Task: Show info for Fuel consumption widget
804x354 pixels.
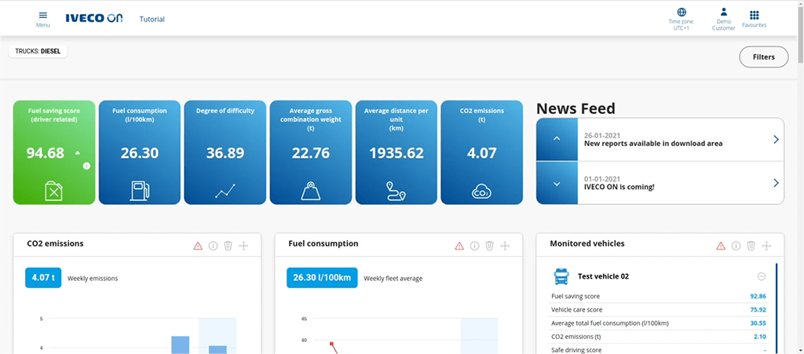Action: (x=474, y=246)
